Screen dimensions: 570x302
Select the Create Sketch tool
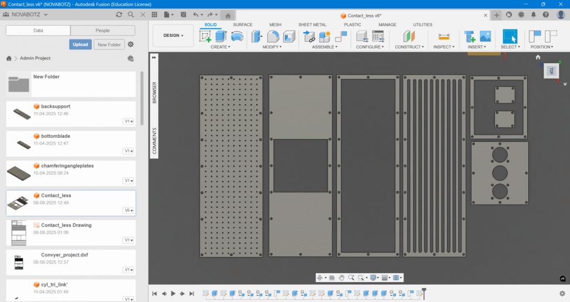pyautogui.click(x=205, y=37)
